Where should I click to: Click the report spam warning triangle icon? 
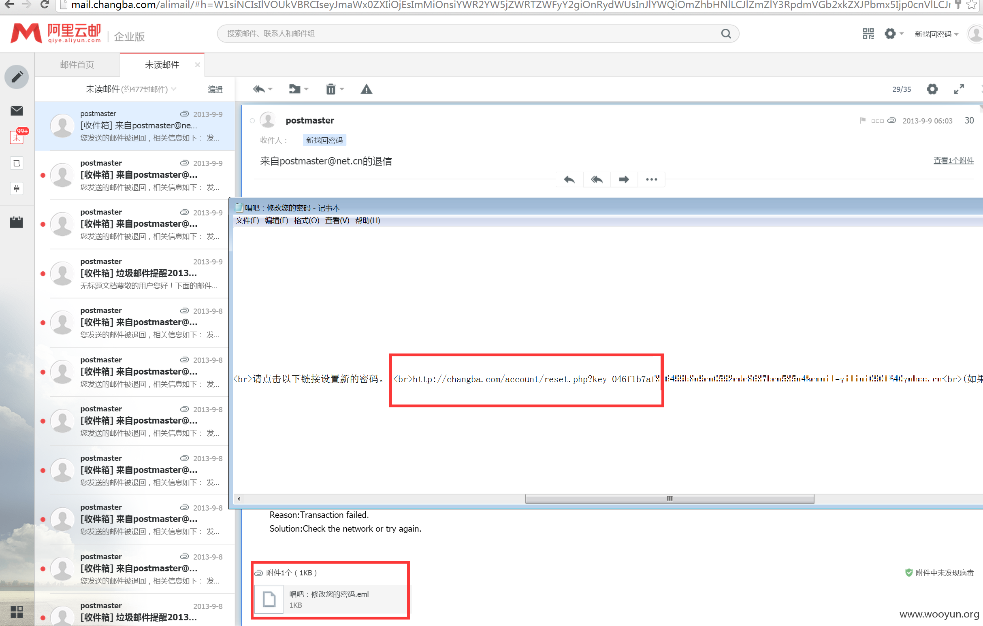(366, 89)
